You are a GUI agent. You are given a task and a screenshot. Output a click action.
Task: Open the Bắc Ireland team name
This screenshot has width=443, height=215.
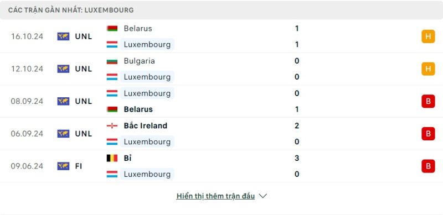pyautogui.click(x=146, y=125)
